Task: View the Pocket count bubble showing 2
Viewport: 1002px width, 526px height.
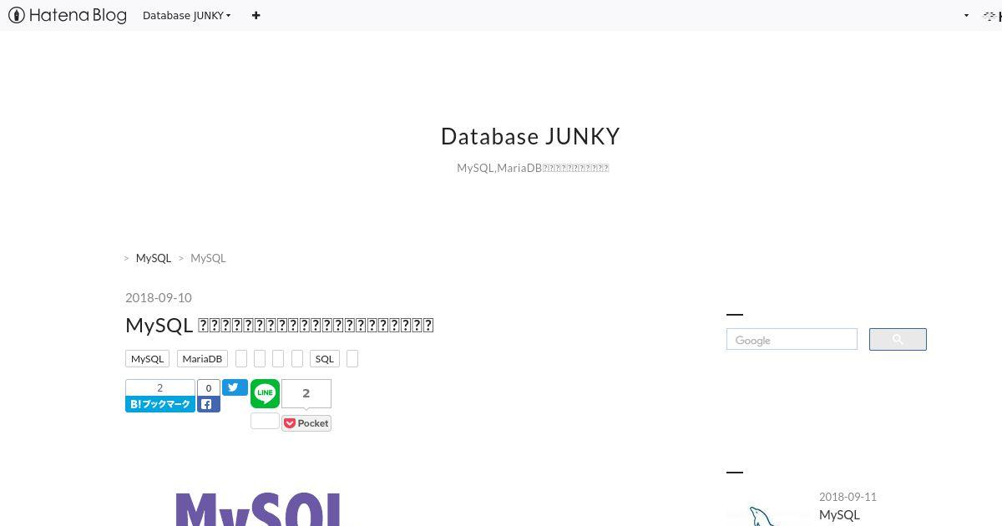Action: click(306, 393)
